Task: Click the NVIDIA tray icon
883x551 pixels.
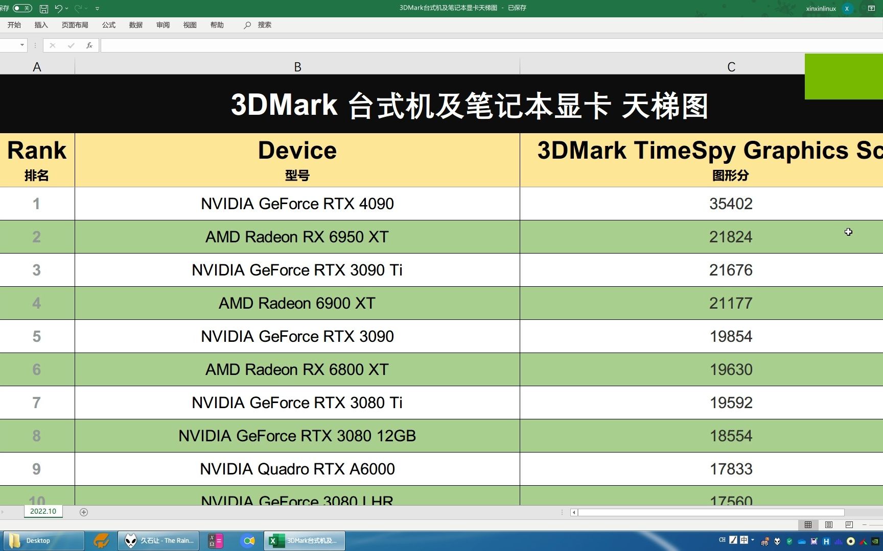Action: 875,541
